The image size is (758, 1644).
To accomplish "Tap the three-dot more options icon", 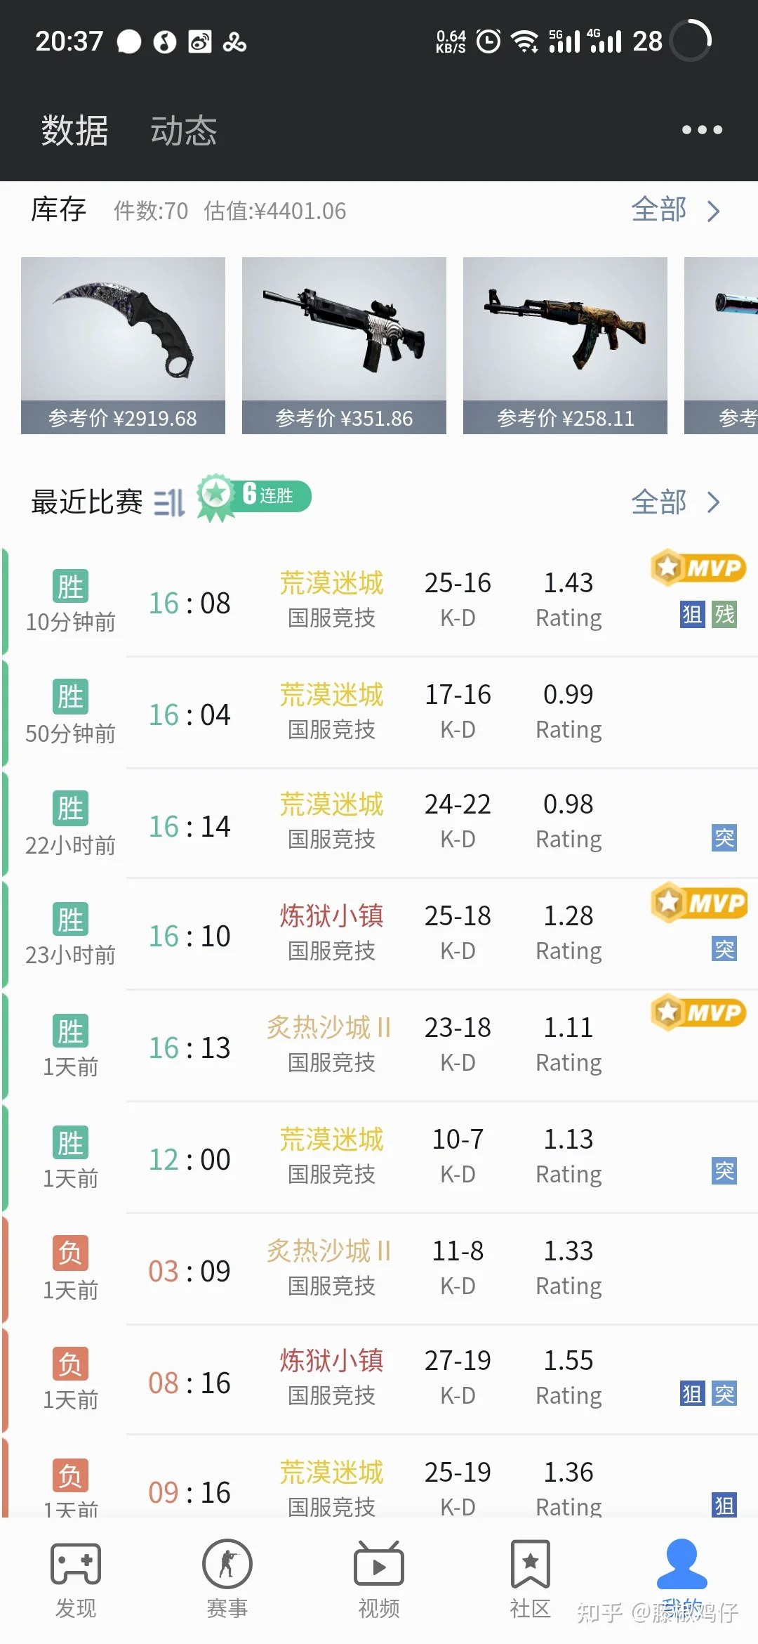I will click(702, 130).
